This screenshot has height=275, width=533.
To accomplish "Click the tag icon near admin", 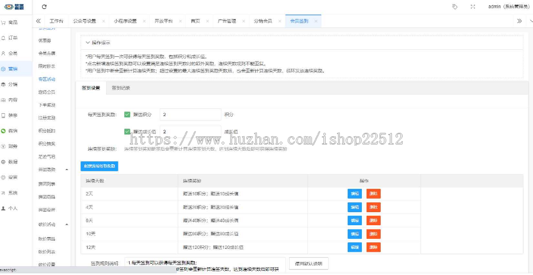I will [x=454, y=7].
